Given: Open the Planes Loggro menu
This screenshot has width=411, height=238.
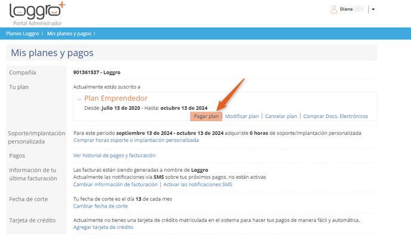Looking at the screenshot, I should [x=23, y=33].
